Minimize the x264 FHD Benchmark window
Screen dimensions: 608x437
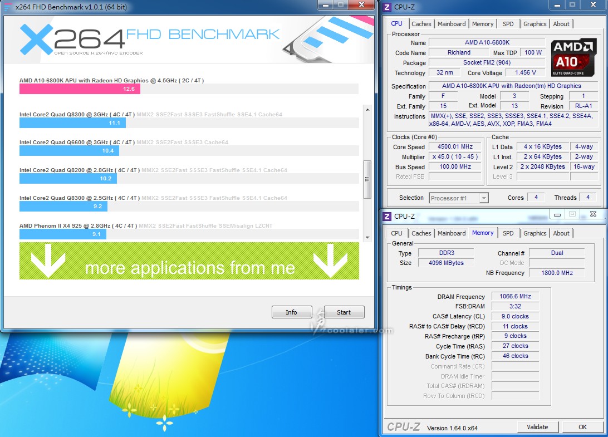(326, 4)
